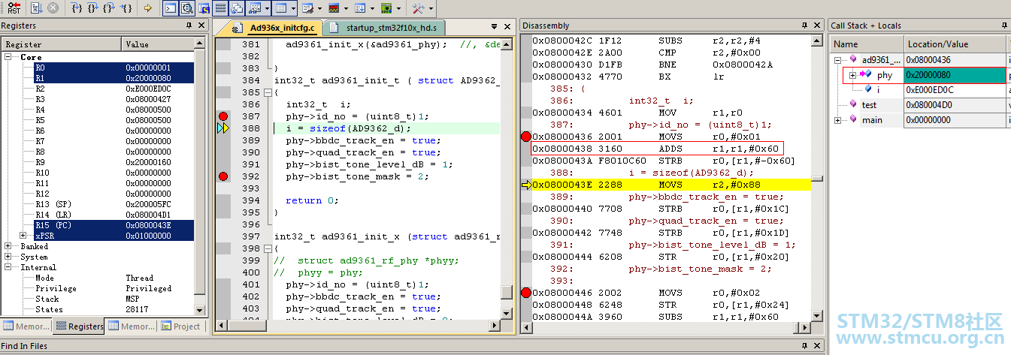
Task: Expand the phy variable in Call Stack
Action: tap(852, 75)
